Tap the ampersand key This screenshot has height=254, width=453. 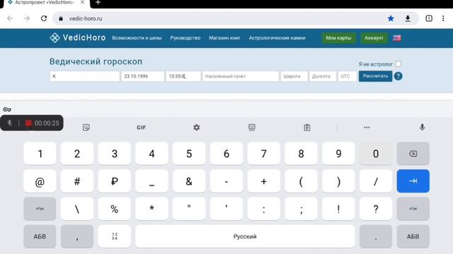[189, 181]
